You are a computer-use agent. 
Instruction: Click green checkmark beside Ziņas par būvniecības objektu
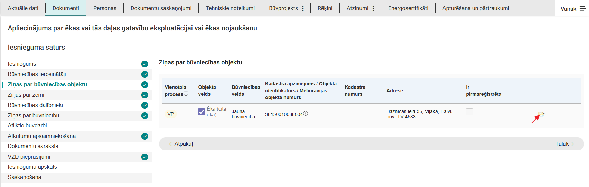pyautogui.click(x=144, y=85)
